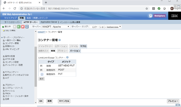The image size is (181, 107).
Task: Click the green checkmark extension icon
Action: 159,8
